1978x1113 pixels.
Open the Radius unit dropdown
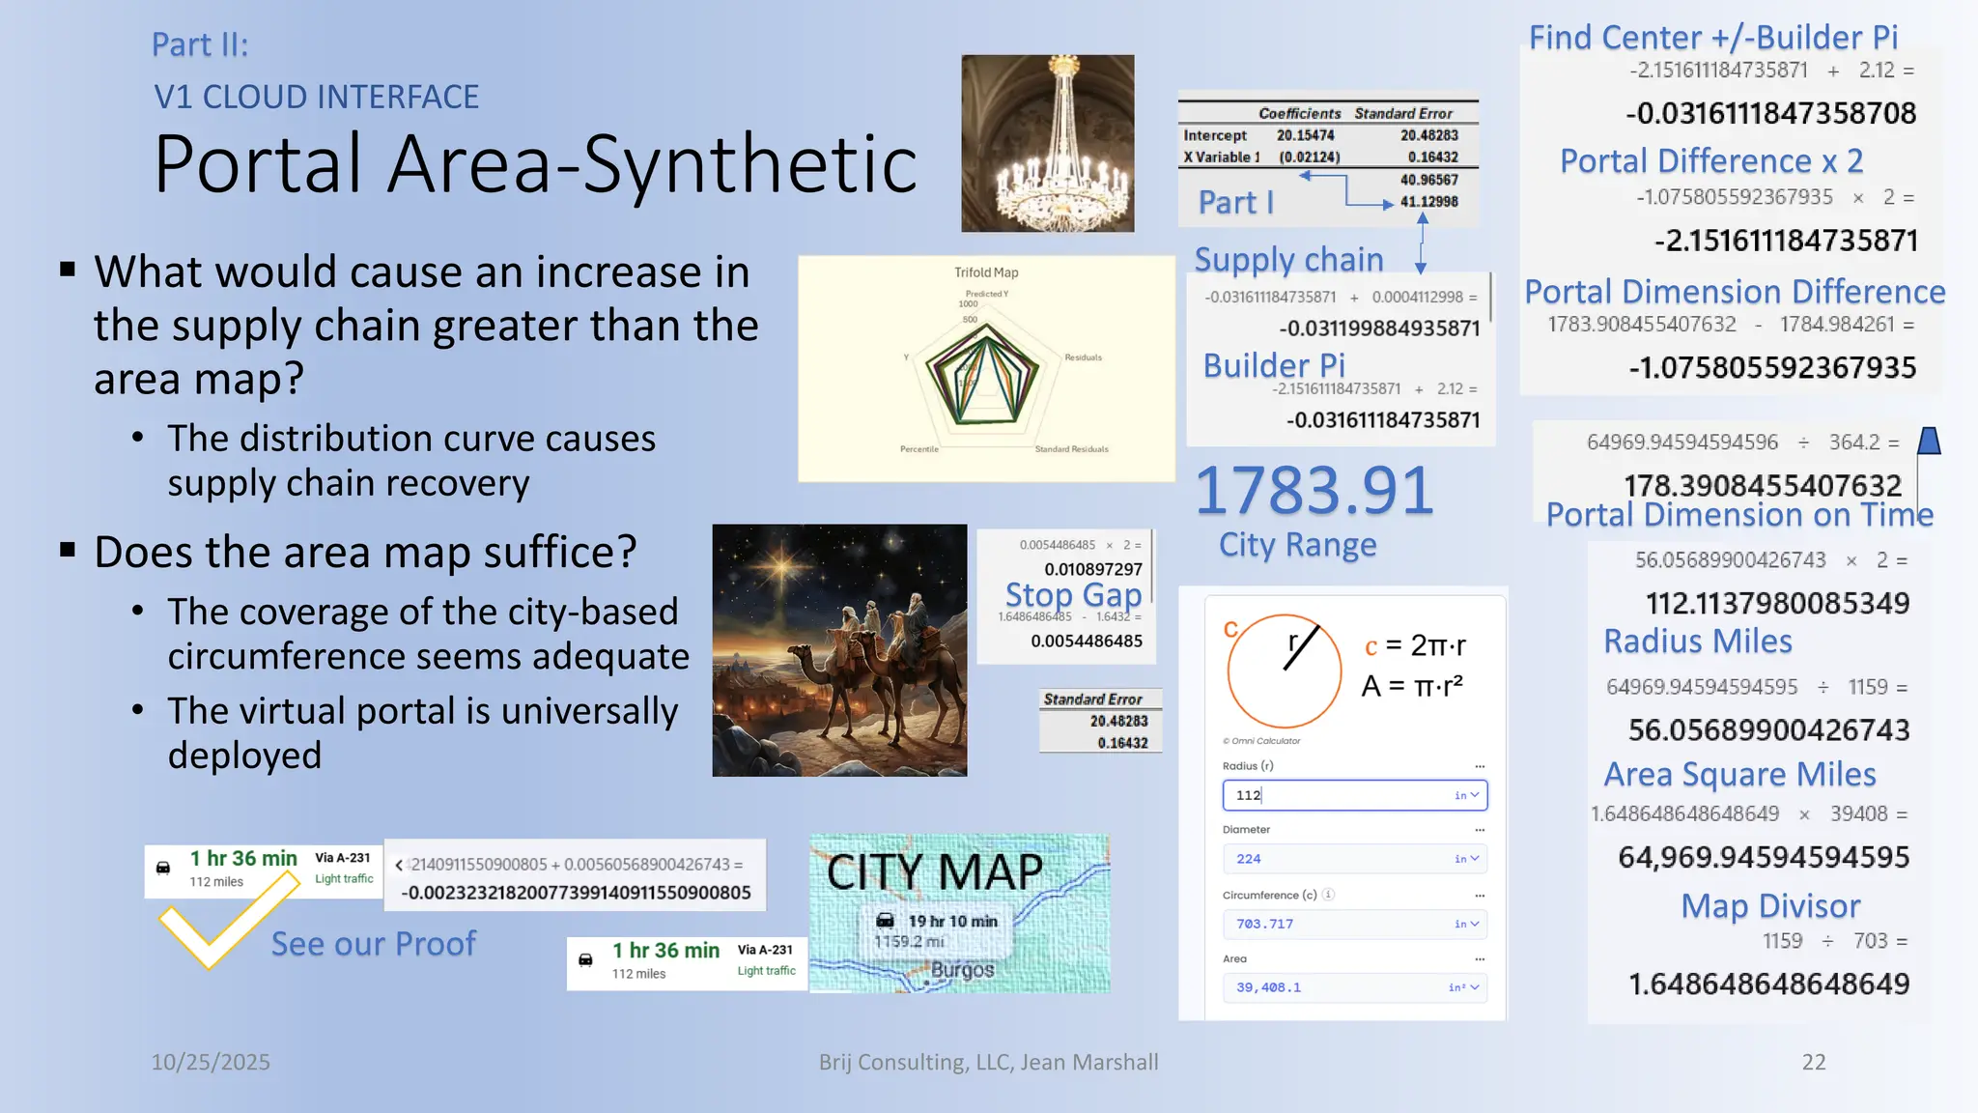(1467, 795)
